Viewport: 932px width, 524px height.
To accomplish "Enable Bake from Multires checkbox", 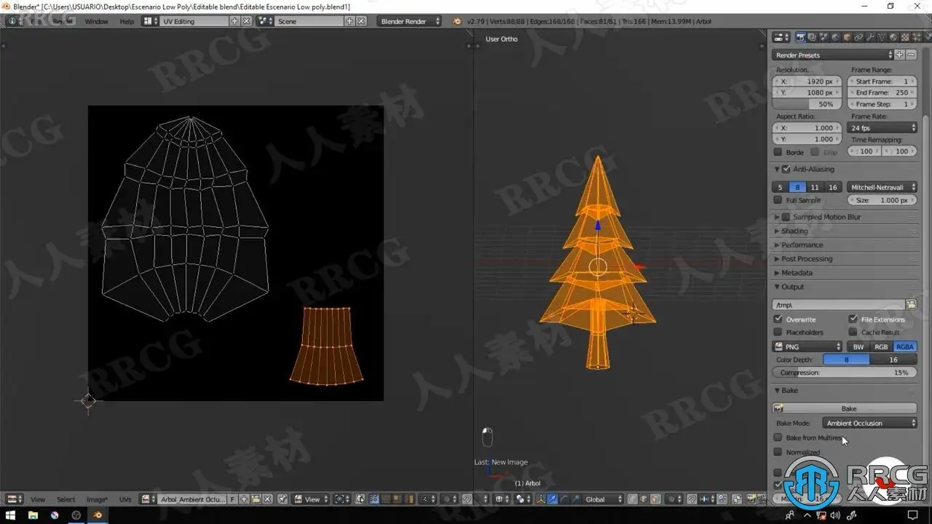I will click(778, 437).
